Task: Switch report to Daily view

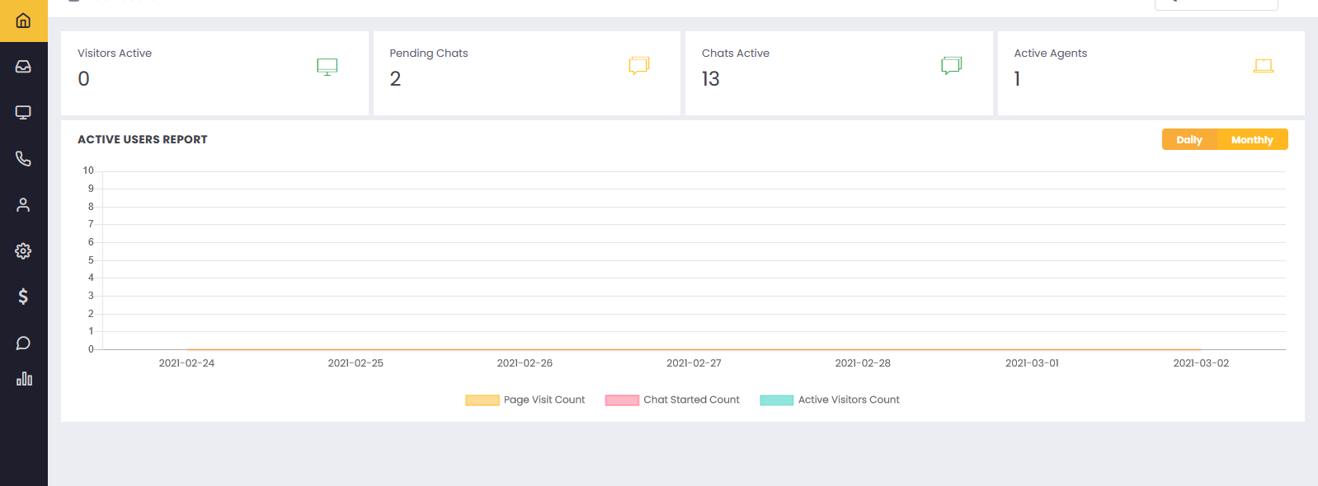Action: tap(1189, 140)
